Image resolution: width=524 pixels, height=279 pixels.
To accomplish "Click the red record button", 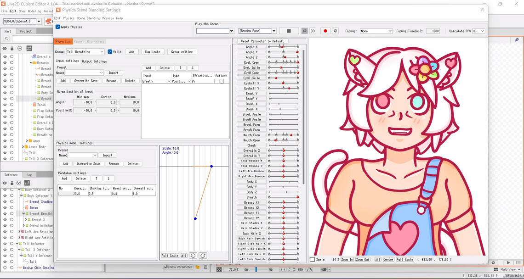I will coord(325,31).
